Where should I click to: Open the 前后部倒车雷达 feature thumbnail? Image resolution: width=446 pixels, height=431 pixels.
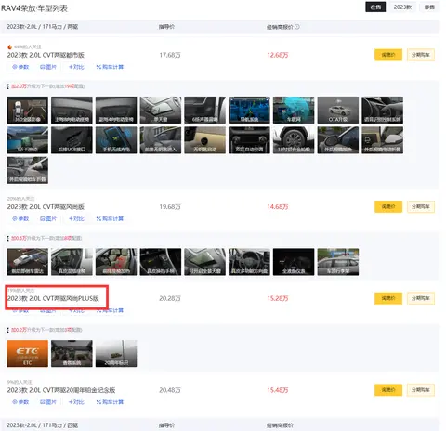coord(28,262)
